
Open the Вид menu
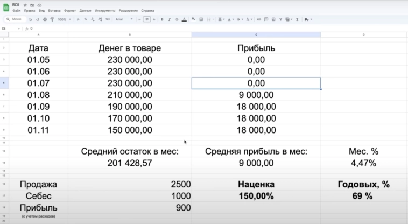pyautogui.click(x=41, y=11)
